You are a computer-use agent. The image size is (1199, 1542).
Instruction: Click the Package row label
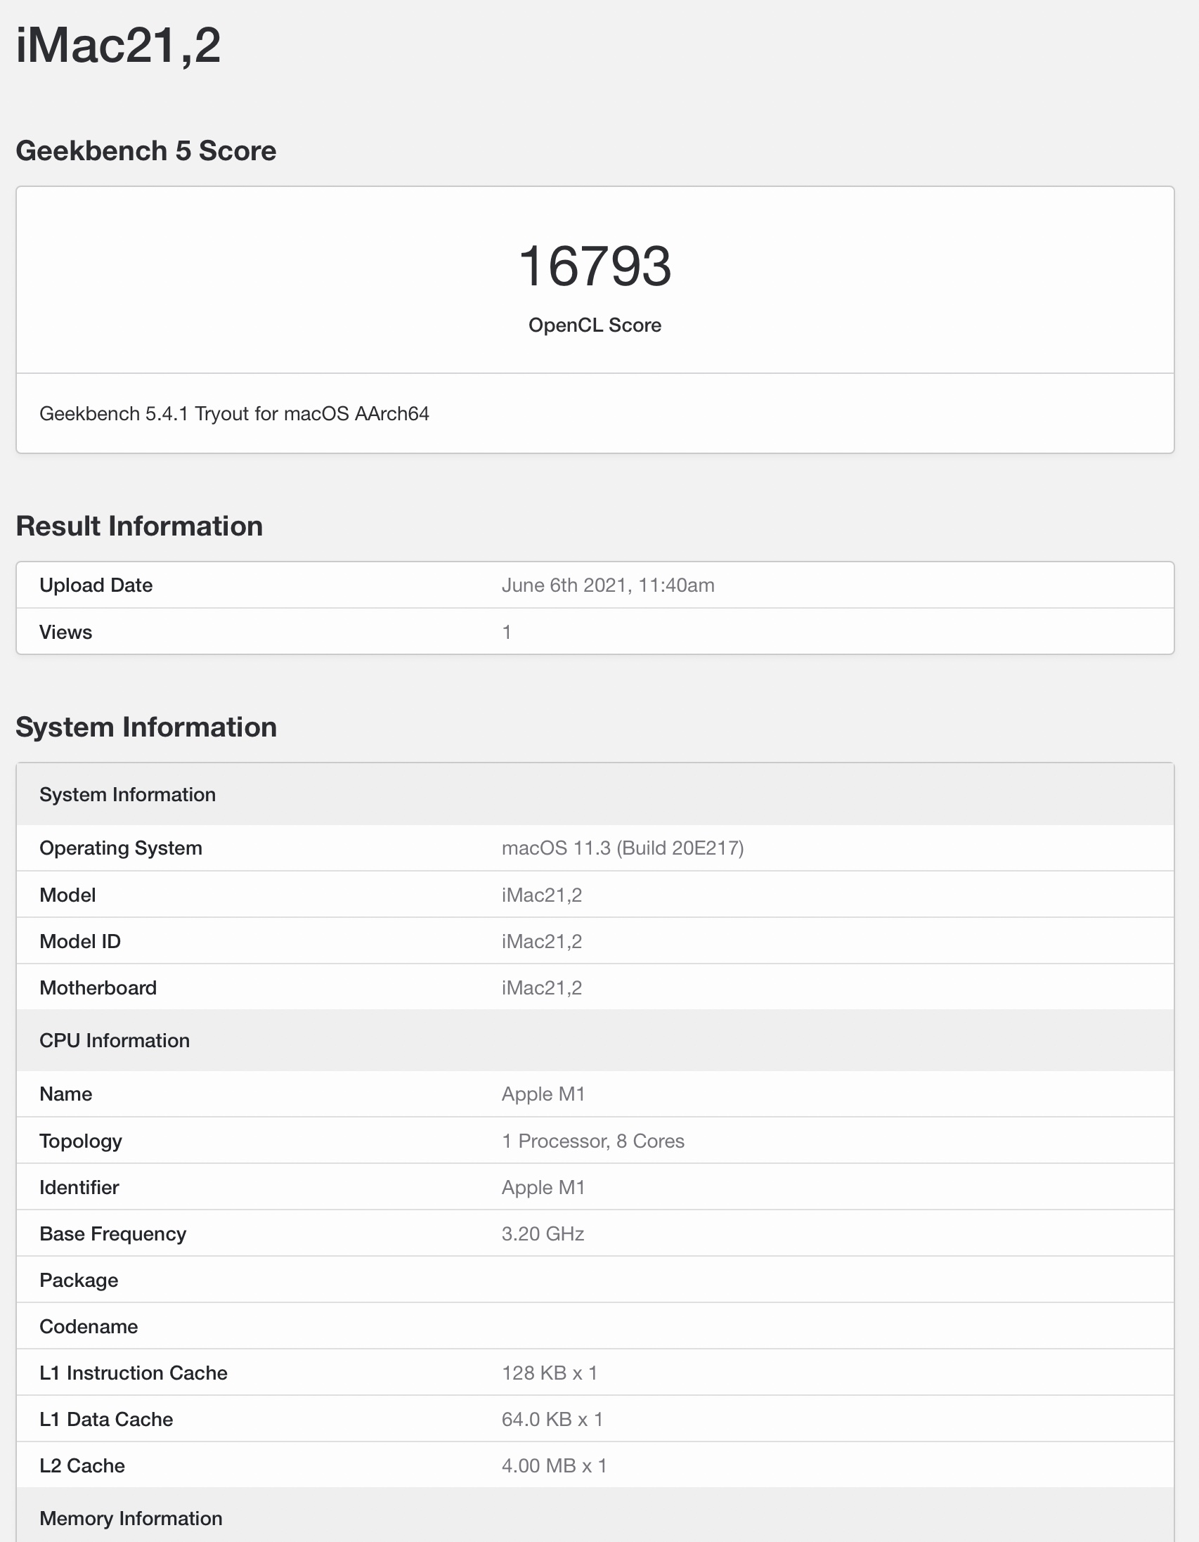click(79, 1281)
